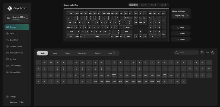Expand the Keychron B6 Pro device selector
This screenshot has width=220, height=107.
17,18
